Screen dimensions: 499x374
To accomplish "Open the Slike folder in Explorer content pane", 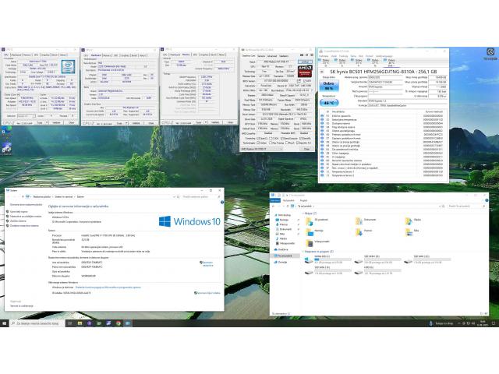I will click(x=412, y=232).
